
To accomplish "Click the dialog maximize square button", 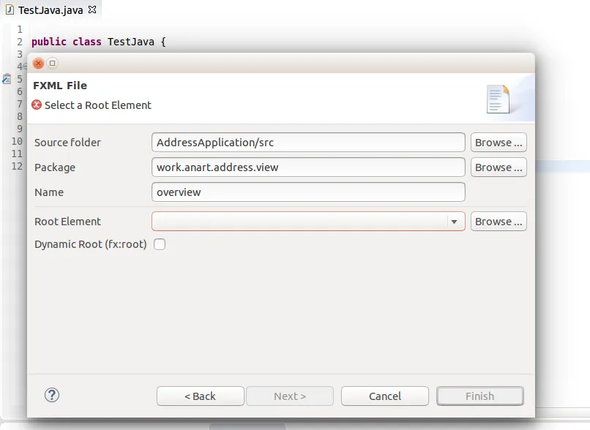I will 52,63.
